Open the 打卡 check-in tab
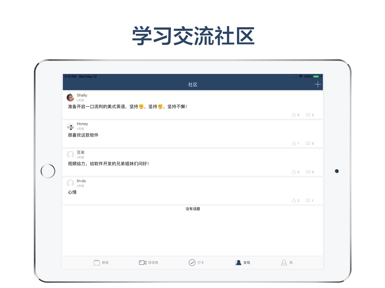 click(196, 263)
